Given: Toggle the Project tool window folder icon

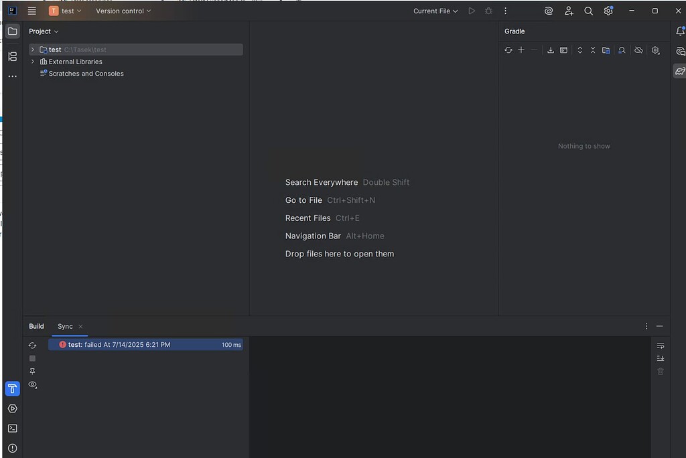Looking at the screenshot, I should point(13,31).
